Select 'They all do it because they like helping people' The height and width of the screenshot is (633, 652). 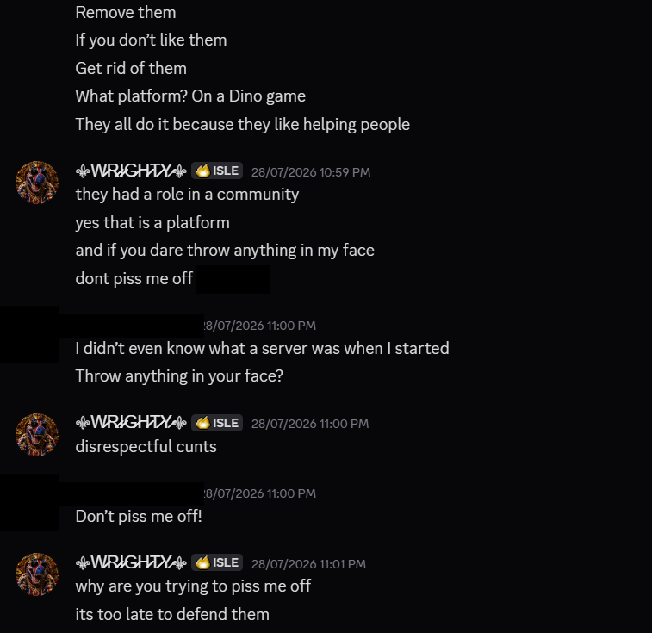[x=242, y=124]
